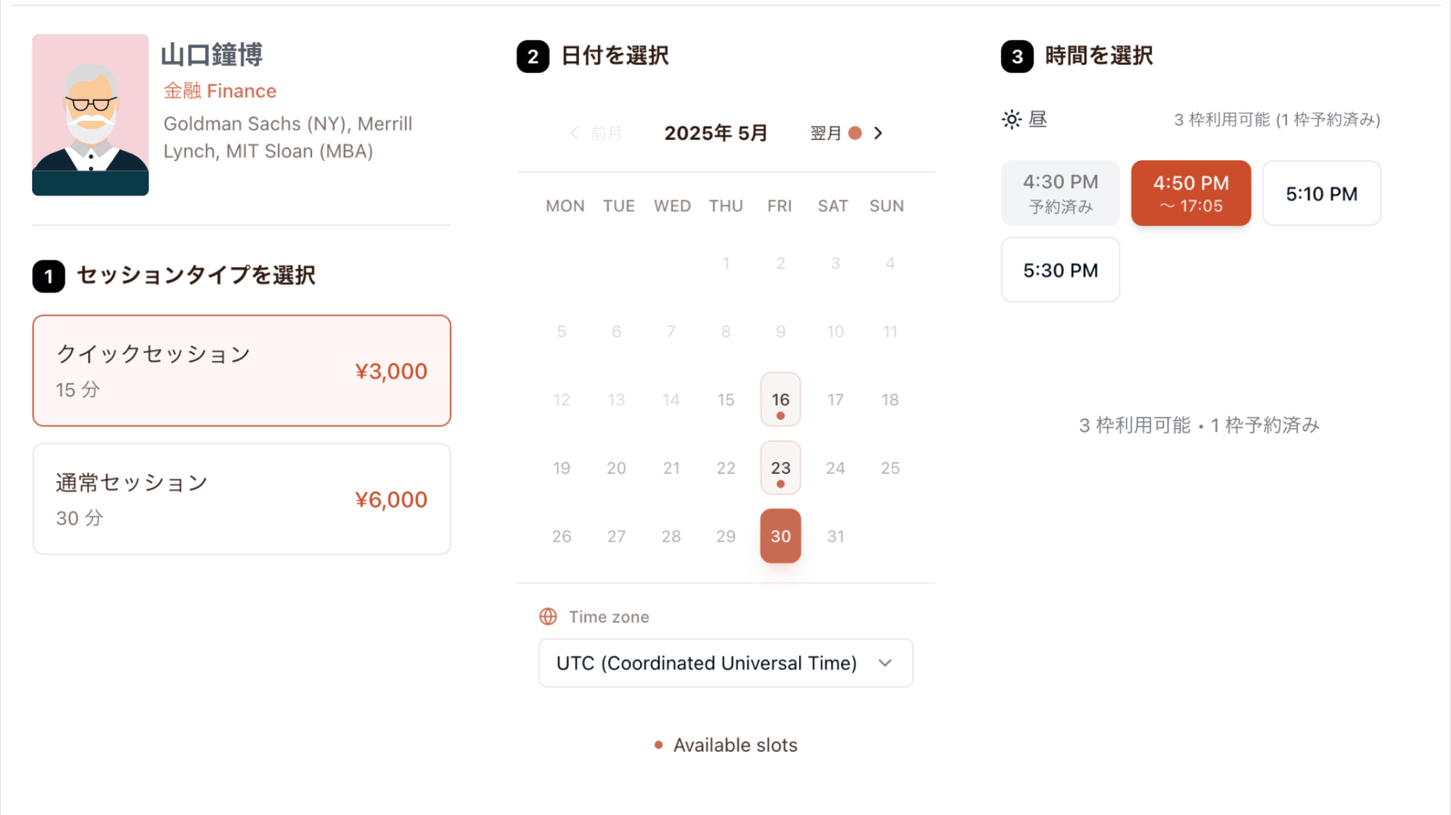1451x815 pixels.
Task: Click the previous month chevron arrow
Action: [574, 133]
